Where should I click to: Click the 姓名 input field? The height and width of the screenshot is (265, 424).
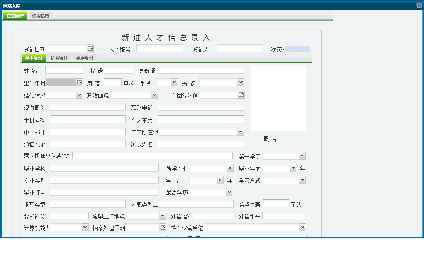(x=64, y=70)
